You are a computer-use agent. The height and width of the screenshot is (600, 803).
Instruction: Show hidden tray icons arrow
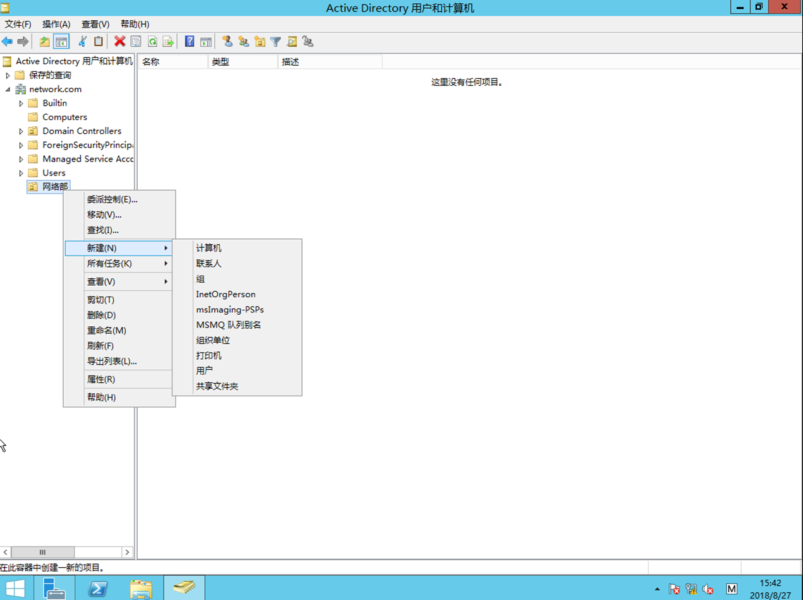click(657, 589)
